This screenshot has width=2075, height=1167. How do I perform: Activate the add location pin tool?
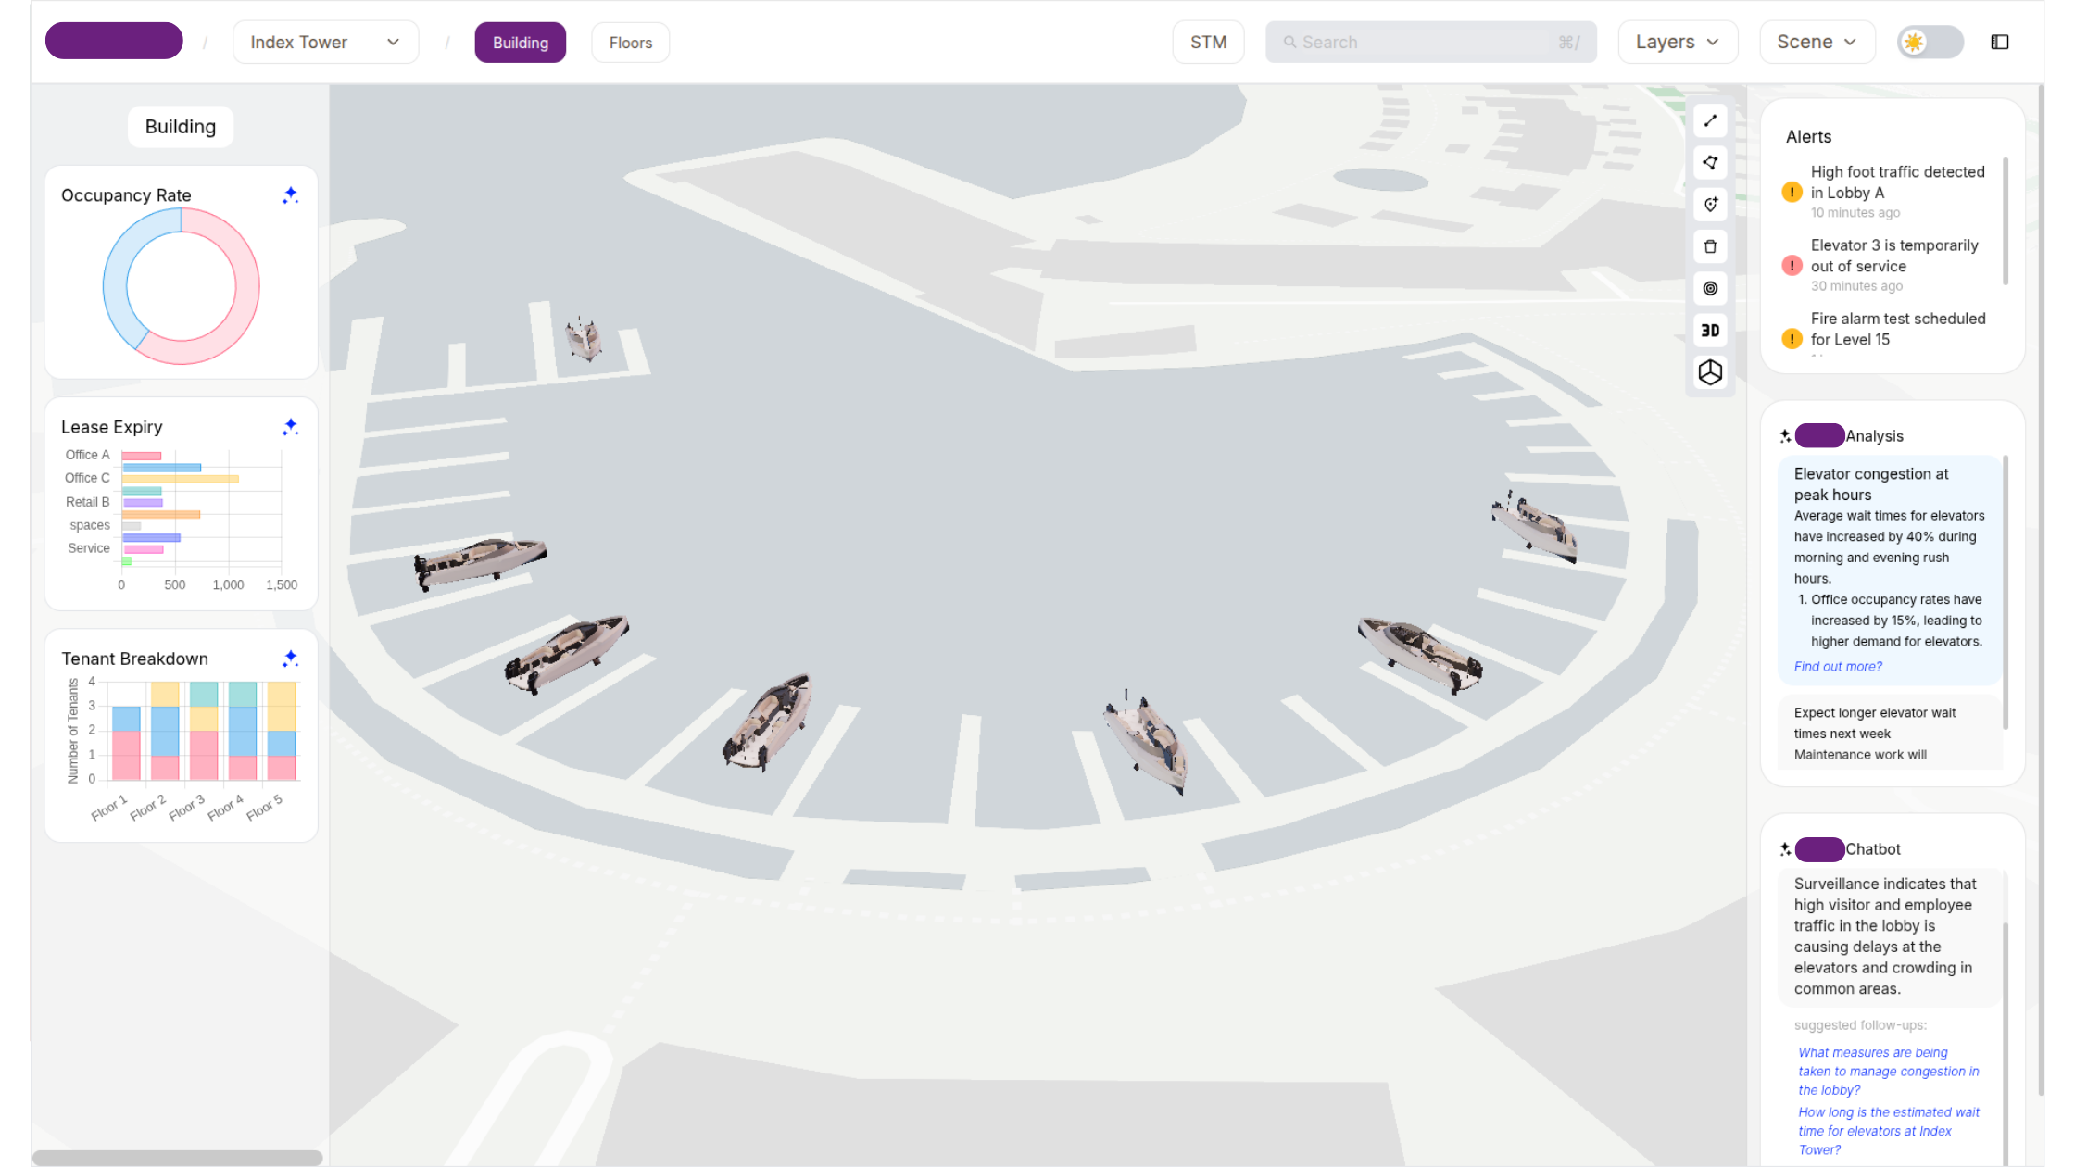click(x=1710, y=205)
